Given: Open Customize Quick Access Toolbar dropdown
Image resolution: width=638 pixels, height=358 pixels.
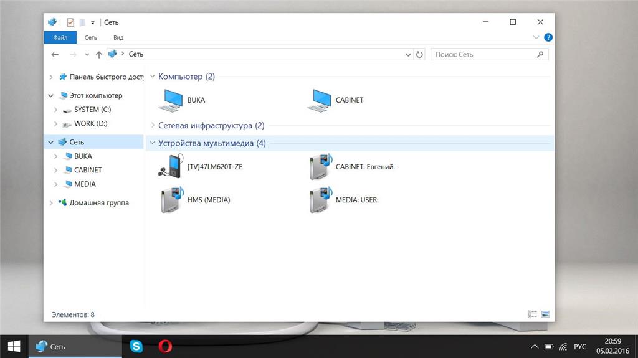Looking at the screenshot, I should (93, 23).
